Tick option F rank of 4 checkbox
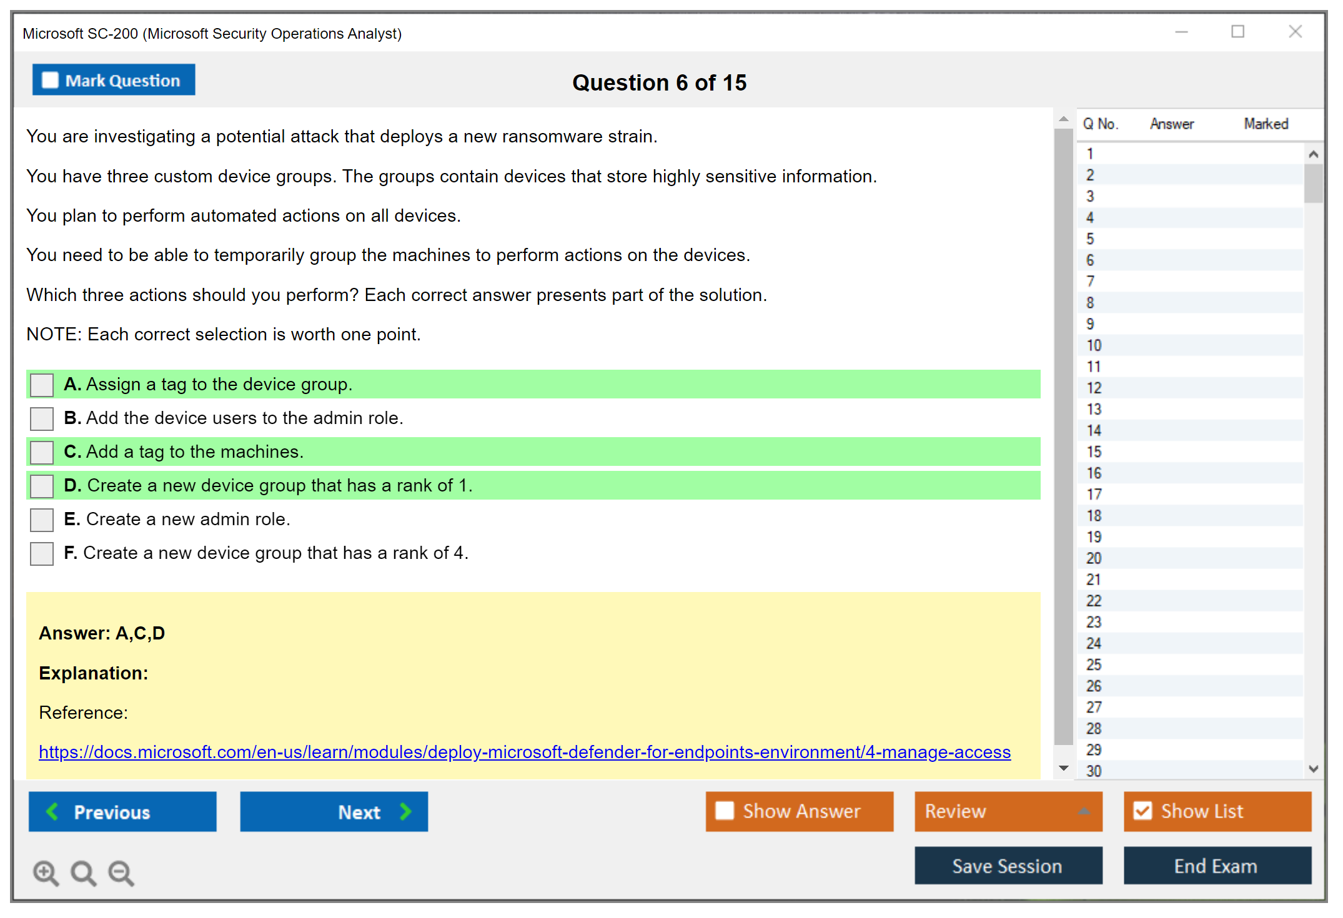This screenshot has width=1343, height=918. click(42, 553)
